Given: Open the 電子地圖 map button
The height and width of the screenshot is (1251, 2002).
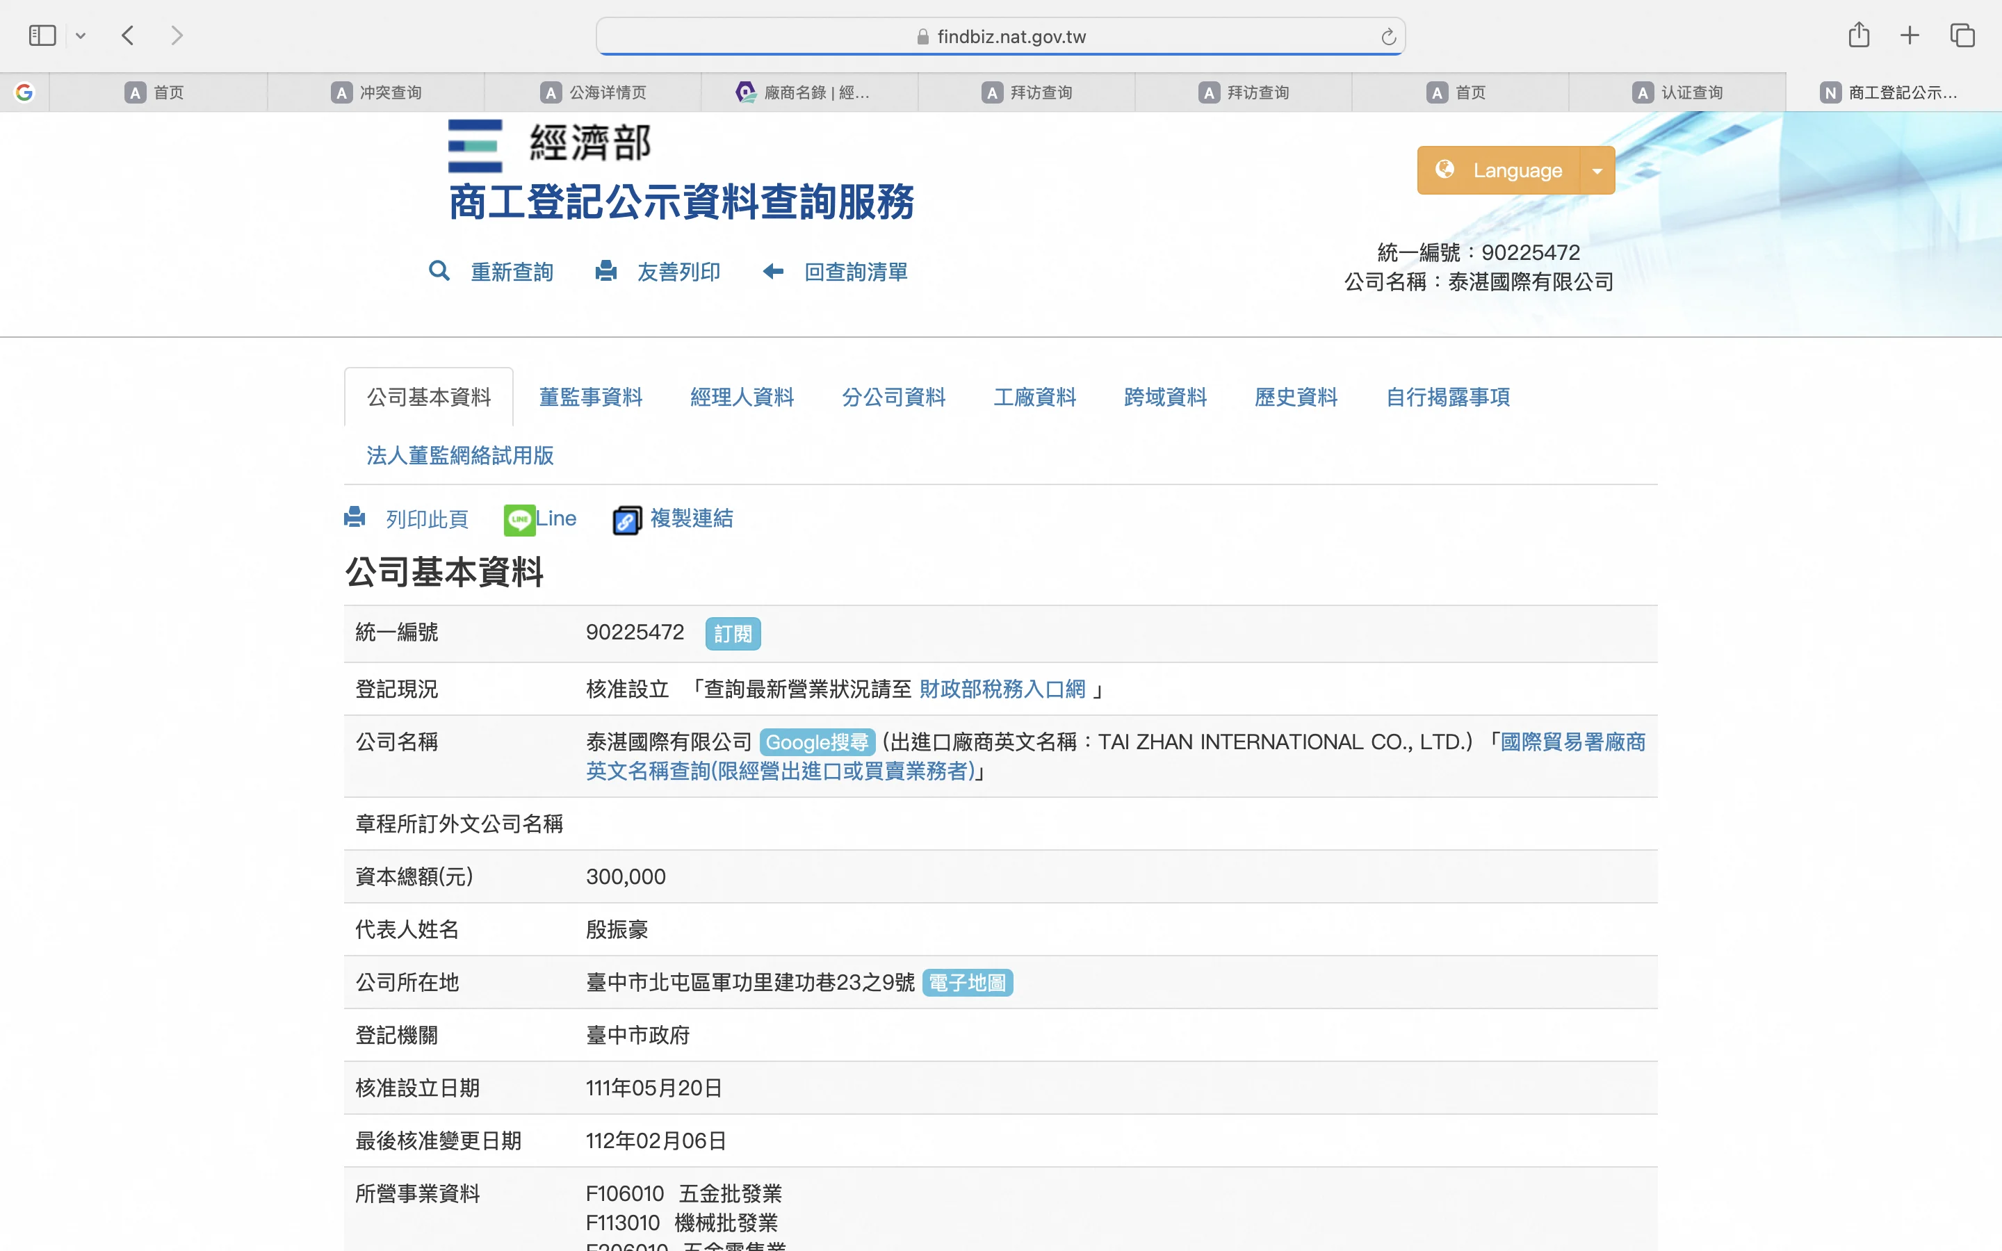Looking at the screenshot, I should [x=966, y=983].
